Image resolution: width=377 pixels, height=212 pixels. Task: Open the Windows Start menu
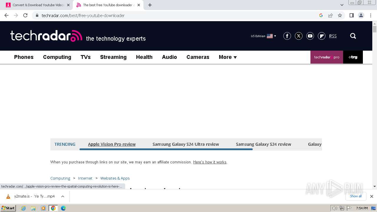(8, 208)
